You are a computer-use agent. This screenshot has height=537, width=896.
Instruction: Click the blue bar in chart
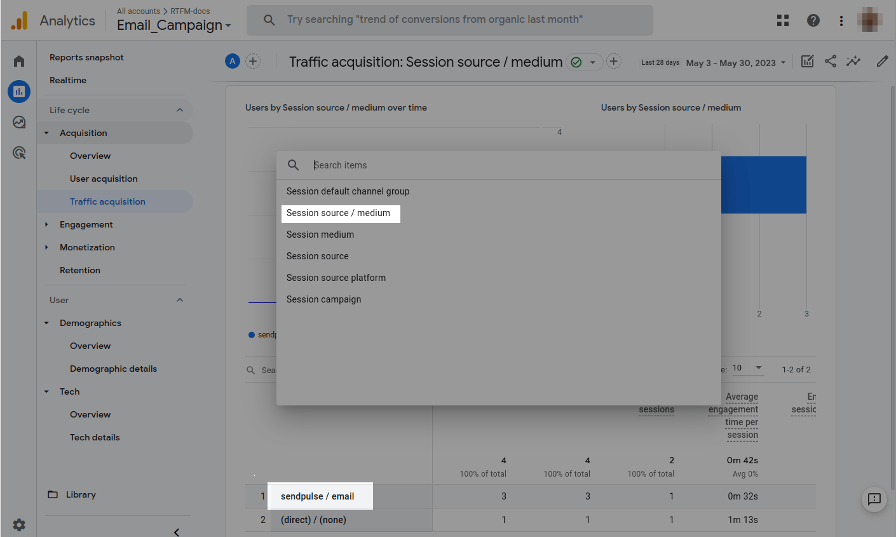[764, 184]
